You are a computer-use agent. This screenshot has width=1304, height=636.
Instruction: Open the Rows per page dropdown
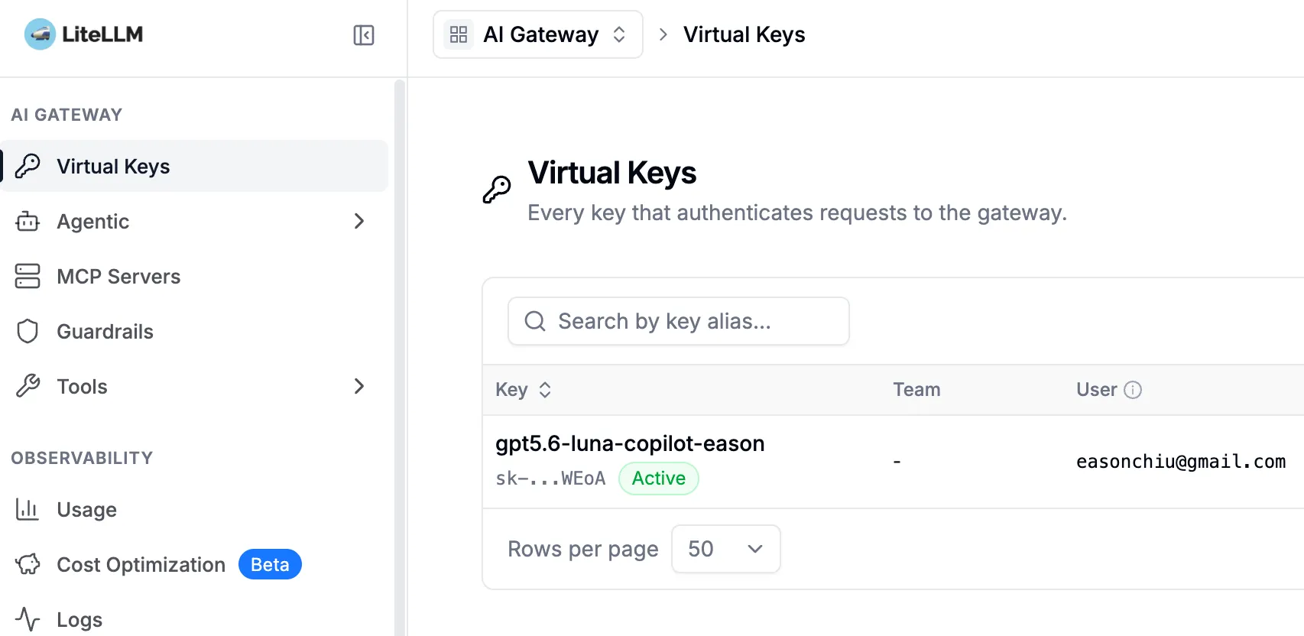[x=726, y=549]
